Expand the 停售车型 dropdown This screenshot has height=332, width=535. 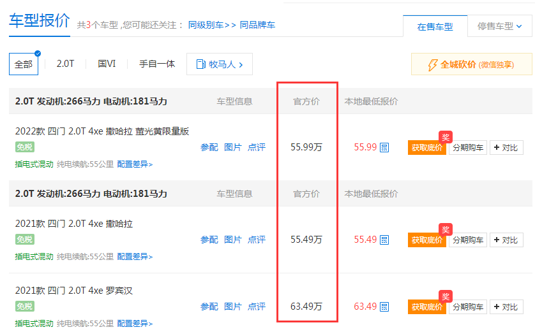pyautogui.click(x=499, y=26)
